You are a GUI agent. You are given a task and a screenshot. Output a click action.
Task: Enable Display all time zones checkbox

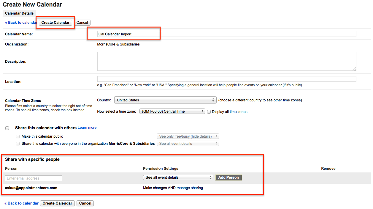coord(209,112)
